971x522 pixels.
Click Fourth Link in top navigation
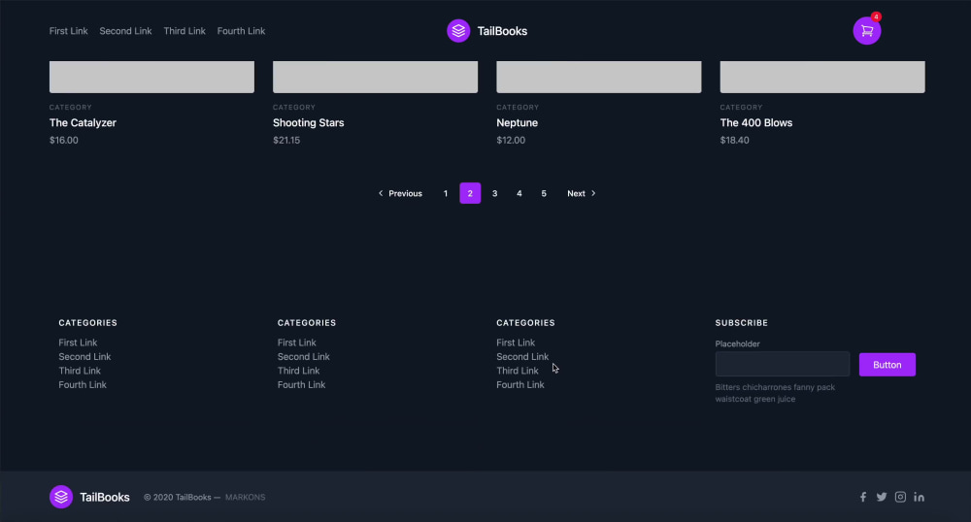(241, 31)
